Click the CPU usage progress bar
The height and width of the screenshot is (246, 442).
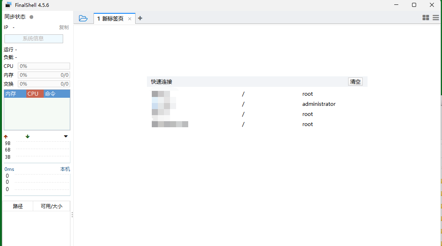(x=44, y=66)
